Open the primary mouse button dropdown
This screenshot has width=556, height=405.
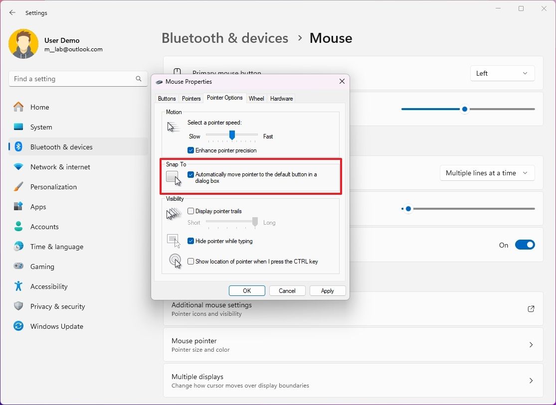pyautogui.click(x=502, y=73)
